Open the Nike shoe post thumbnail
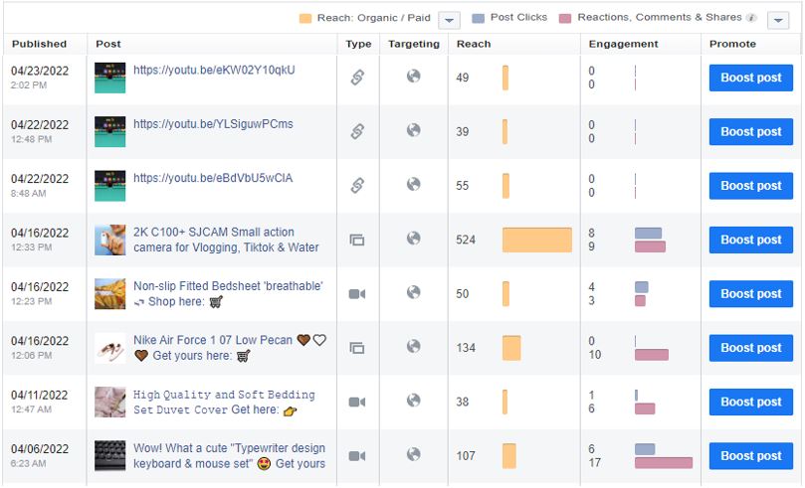This screenshot has height=488, width=805. coord(109,348)
